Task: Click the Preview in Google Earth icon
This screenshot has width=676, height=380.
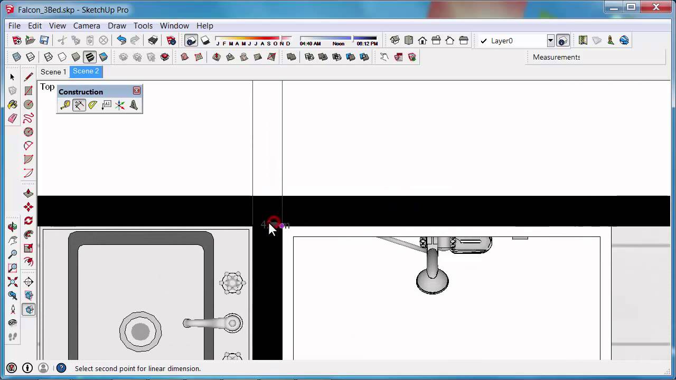Action: (x=624, y=40)
